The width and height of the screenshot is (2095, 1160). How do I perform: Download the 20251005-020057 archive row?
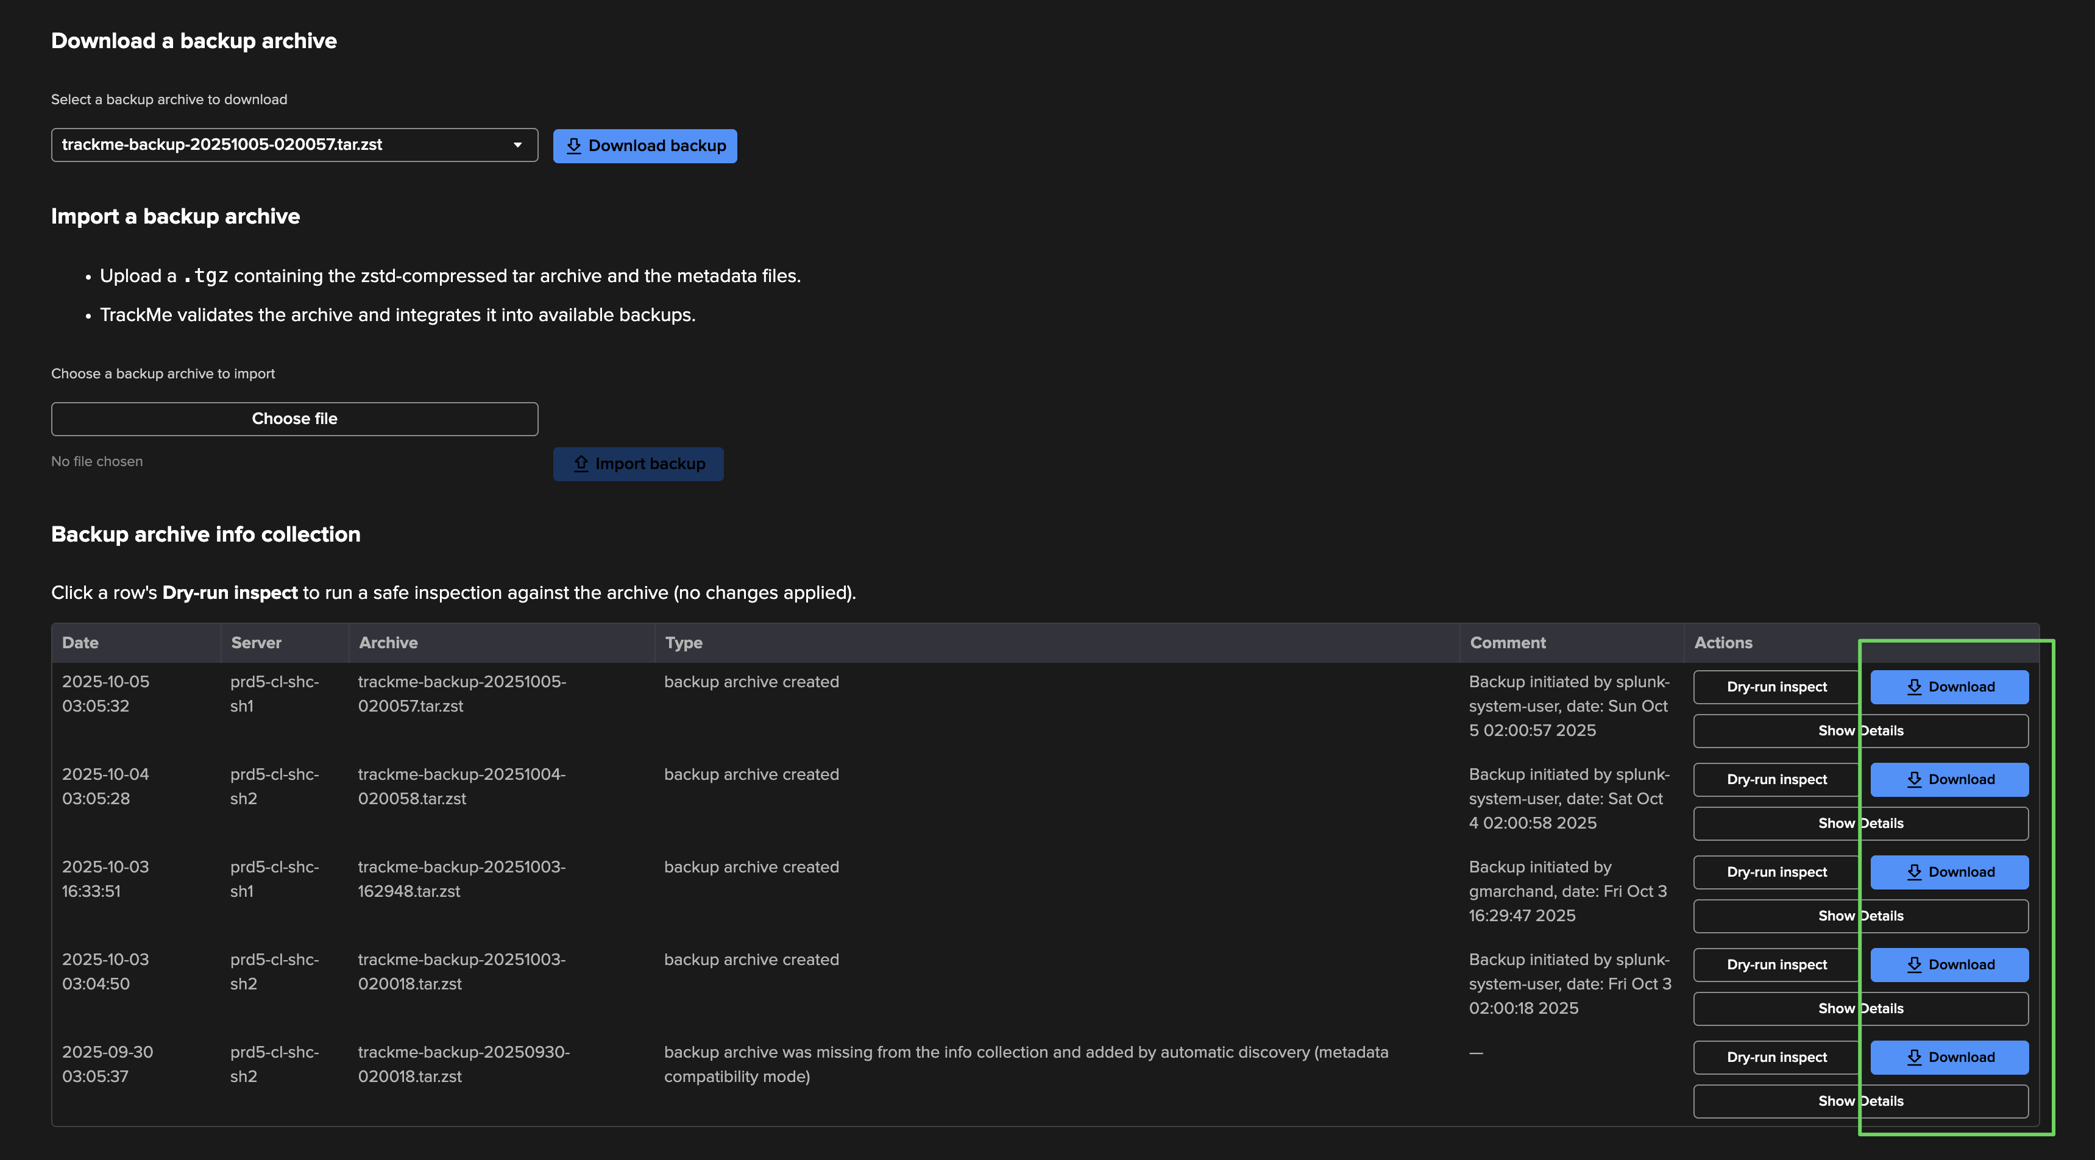(1949, 687)
